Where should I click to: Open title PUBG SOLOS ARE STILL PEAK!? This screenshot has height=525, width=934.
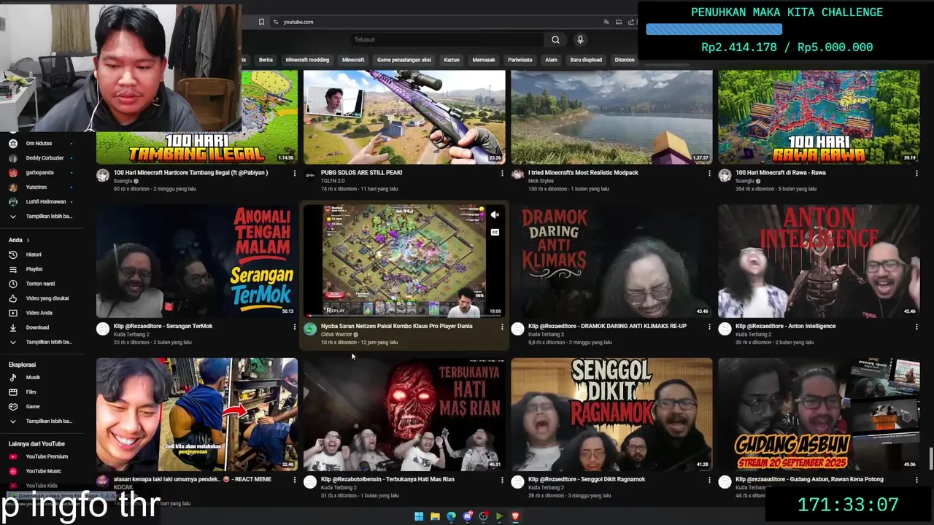coord(361,173)
